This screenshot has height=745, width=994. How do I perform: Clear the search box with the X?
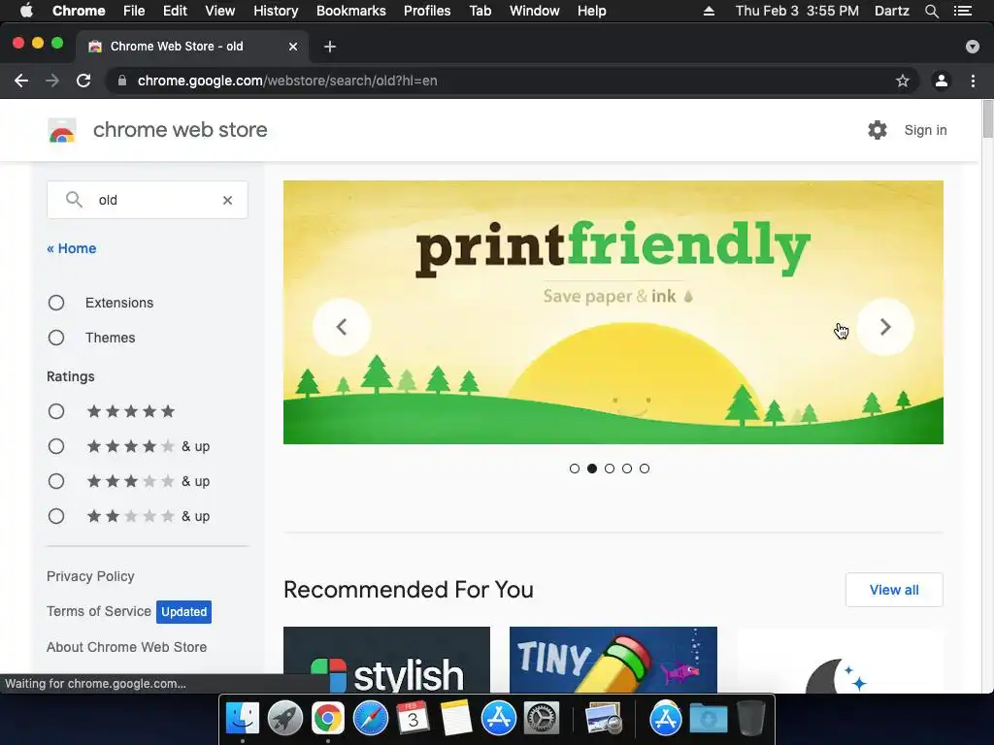(x=227, y=200)
